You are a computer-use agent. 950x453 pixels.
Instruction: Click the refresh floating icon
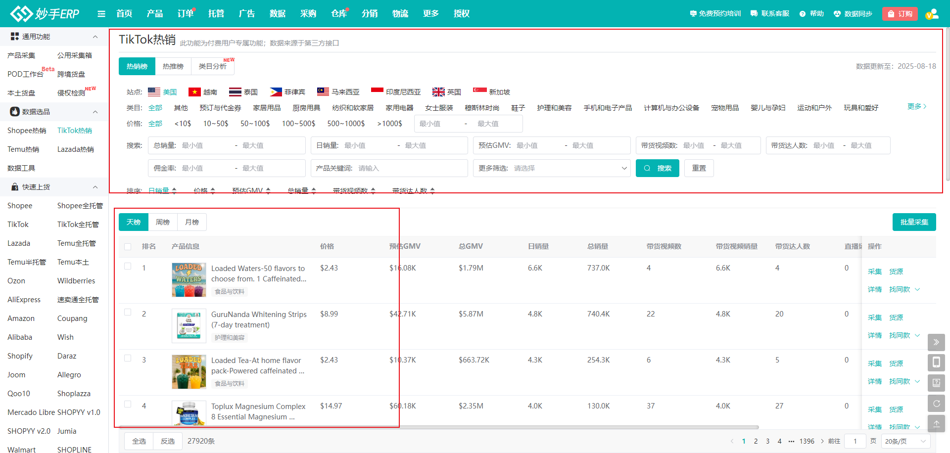[x=936, y=404]
